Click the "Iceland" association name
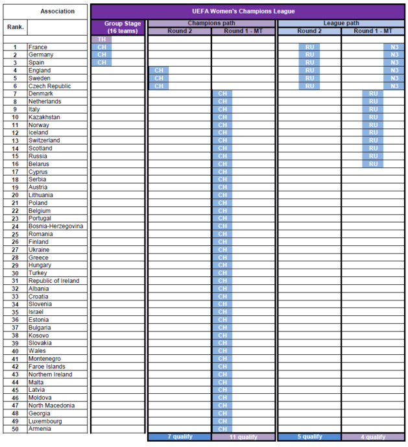408x447 pixels. click(38, 132)
